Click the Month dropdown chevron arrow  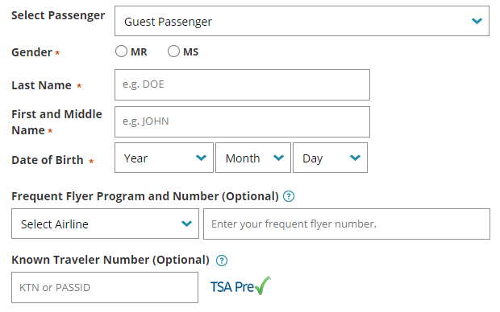[279, 158]
